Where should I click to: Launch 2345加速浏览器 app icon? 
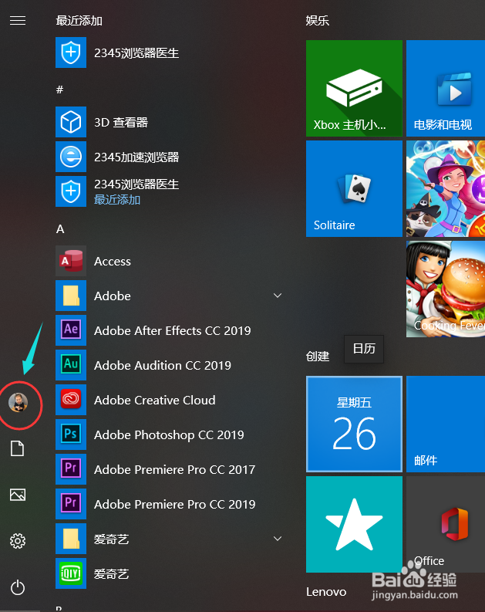pyautogui.click(x=71, y=157)
